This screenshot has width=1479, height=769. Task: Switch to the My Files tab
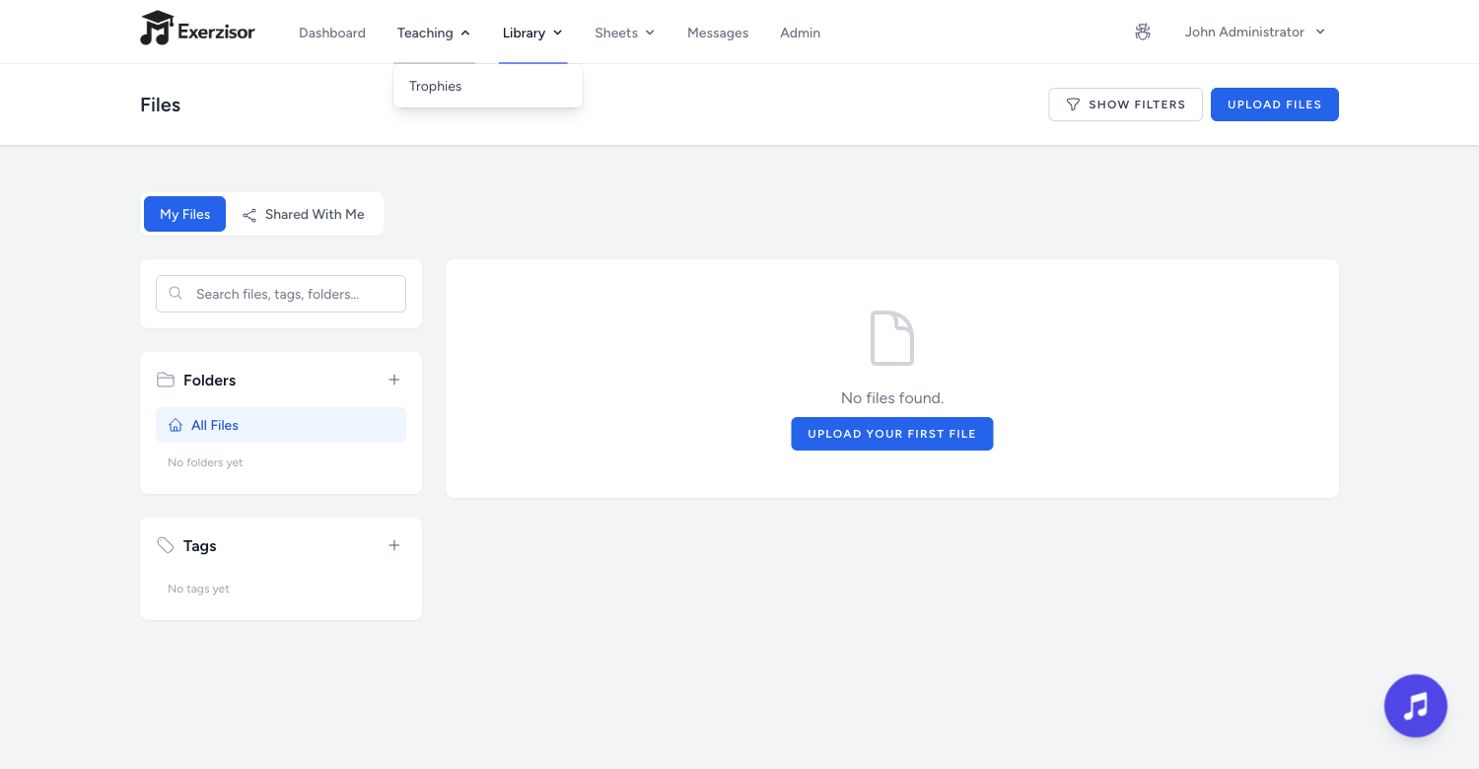coord(184,214)
